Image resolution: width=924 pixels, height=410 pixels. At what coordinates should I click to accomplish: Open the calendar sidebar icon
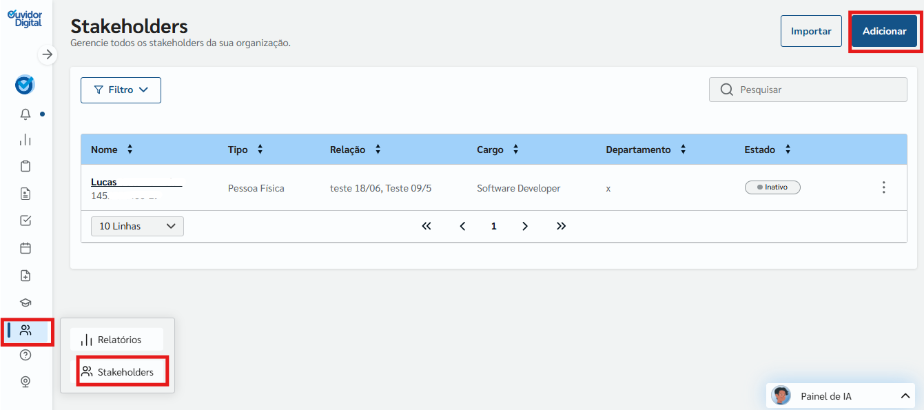[25, 248]
